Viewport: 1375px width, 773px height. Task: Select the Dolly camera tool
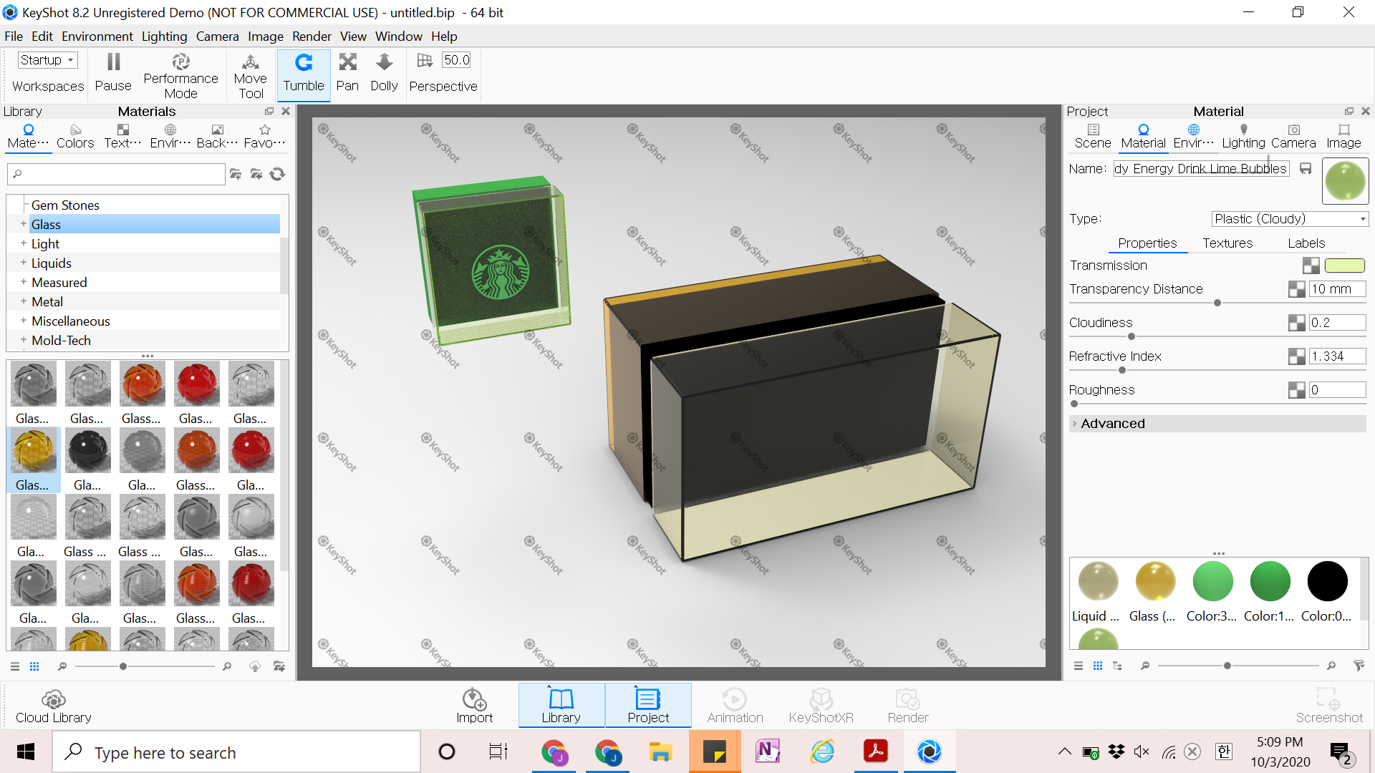[x=384, y=73]
